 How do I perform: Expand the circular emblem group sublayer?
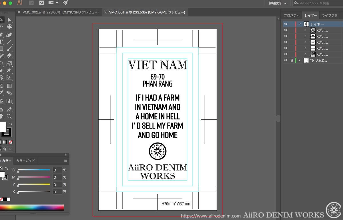pos(306,30)
